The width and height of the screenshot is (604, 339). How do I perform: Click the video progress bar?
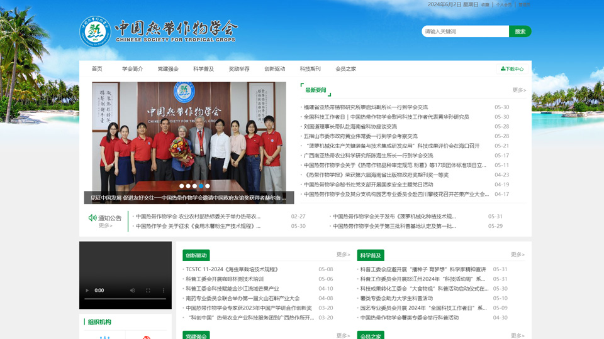(125, 299)
